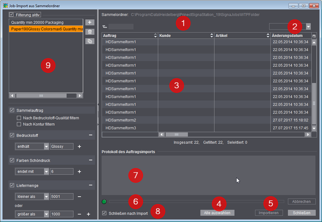Screen dimensions: 322x222
Task: Click the Liefermenge value field containing 5001
Action: click(x=62, y=197)
